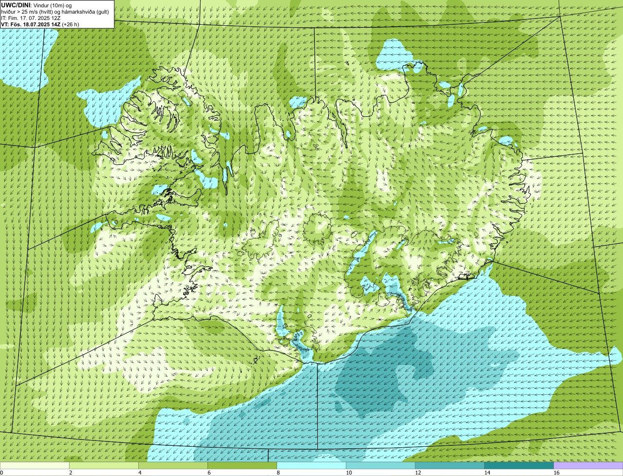This screenshot has height=476, width=623.
Task: Click the "0" label on the wind scale
Action: point(2,473)
